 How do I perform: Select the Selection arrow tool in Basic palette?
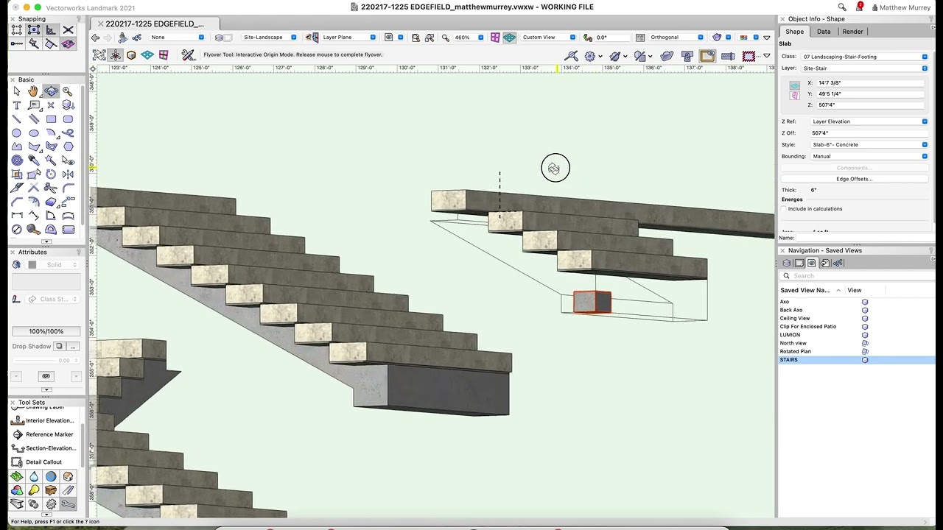point(16,91)
